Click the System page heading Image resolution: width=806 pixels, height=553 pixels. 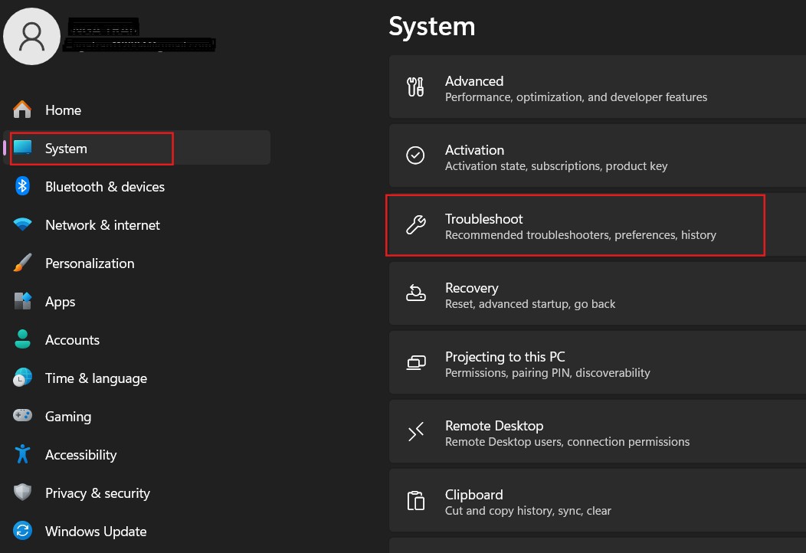click(432, 27)
